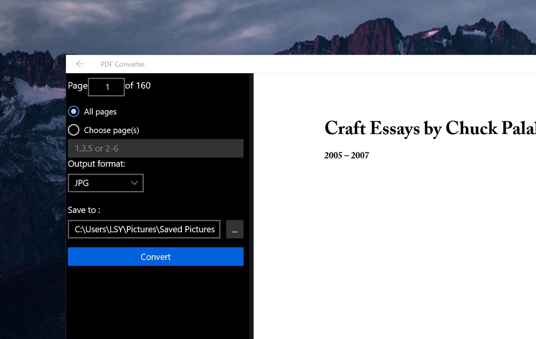Go back with the arrow in title bar
536x339 pixels.
point(80,64)
